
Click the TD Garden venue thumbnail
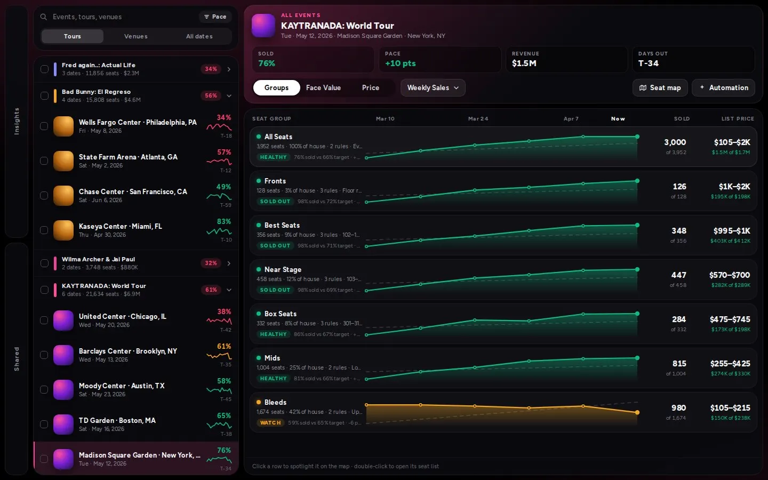click(63, 425)
